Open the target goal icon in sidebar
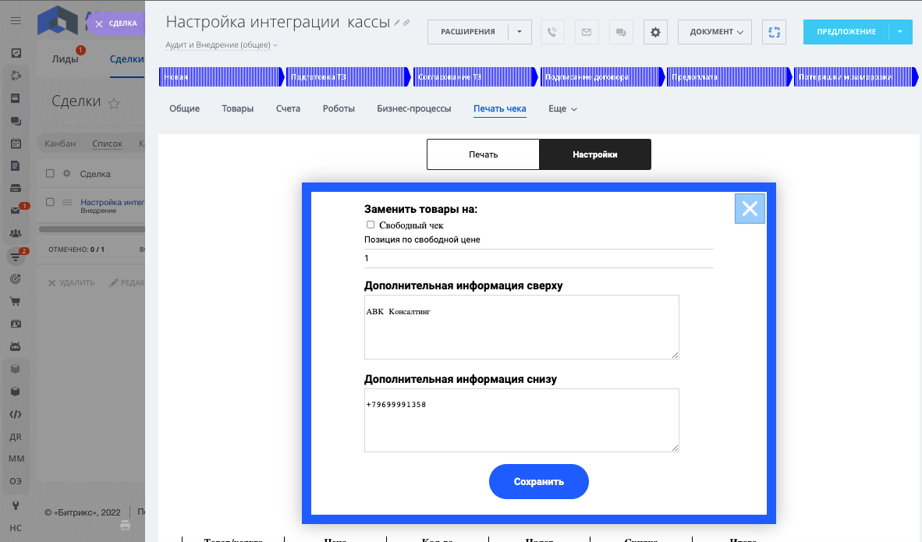Image resolution: width=922 pixels, height=542 pixels. click(x=16, y=278)
